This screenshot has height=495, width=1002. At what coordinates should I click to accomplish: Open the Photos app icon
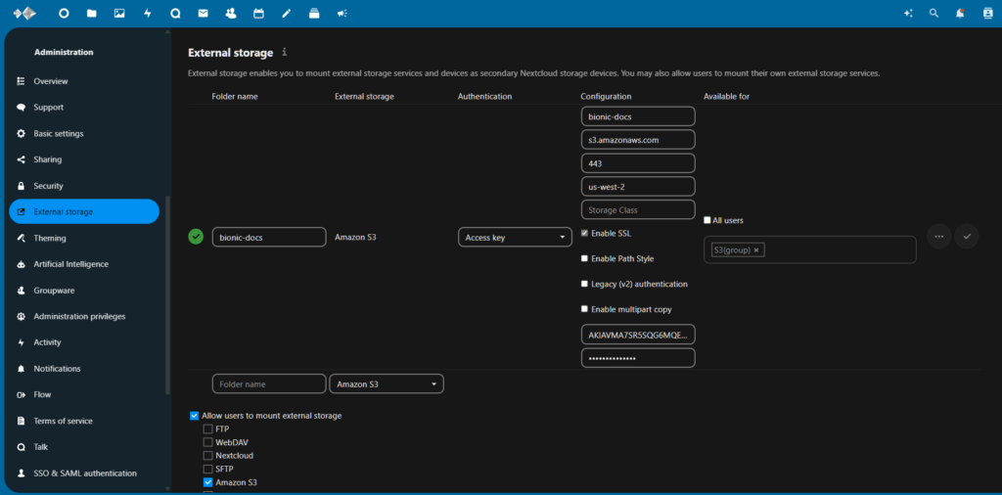pyautogui.click(x=119, y=13)
